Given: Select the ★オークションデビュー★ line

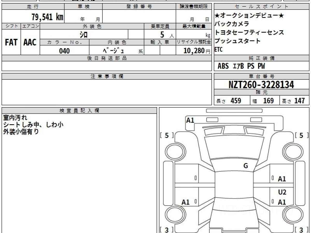Looking at the screenshot, I should [249, 16].
